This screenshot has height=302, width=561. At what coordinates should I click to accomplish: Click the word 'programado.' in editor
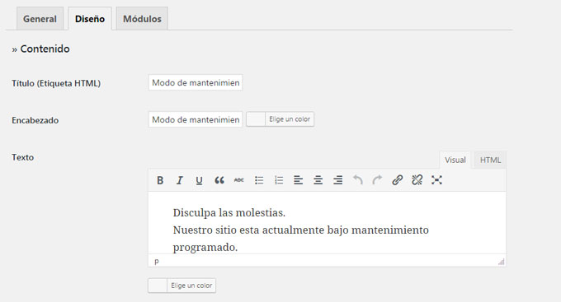click(205, 247)
